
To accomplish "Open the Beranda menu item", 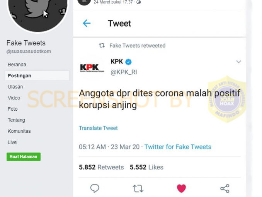I will (x=17, y=65).
